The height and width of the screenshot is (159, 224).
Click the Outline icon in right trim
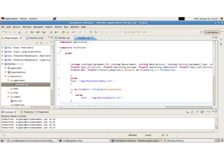[x=221, y=44]
